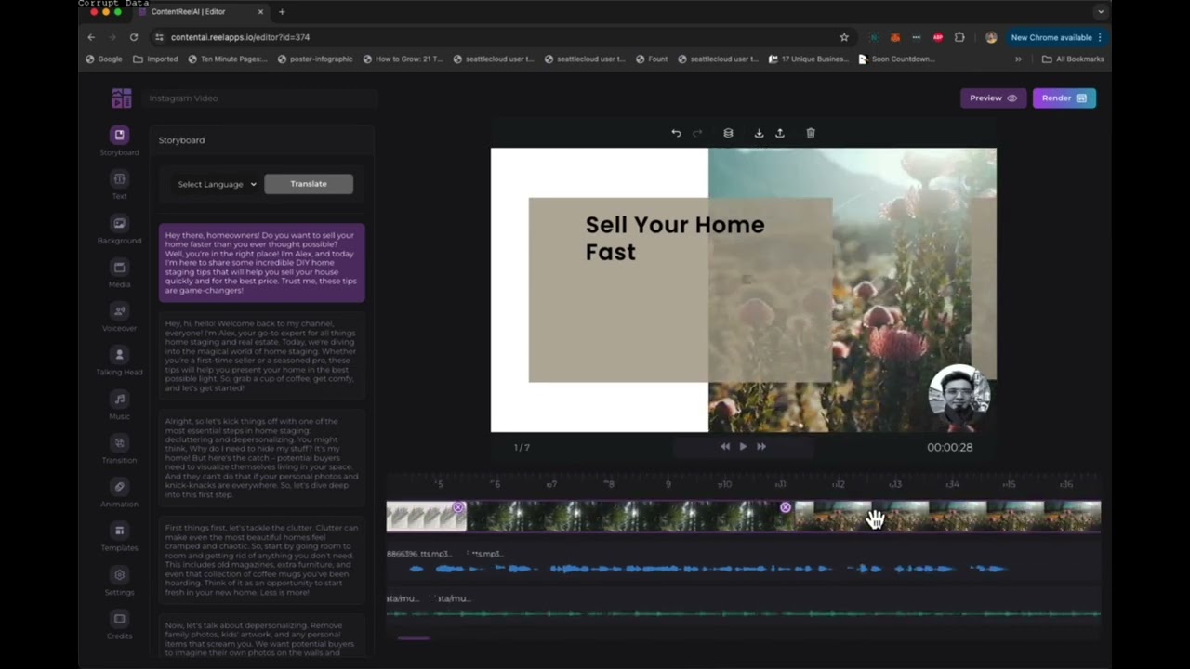
Task: Open the Select Language dropdown
Action: click(x=218, y=184)
